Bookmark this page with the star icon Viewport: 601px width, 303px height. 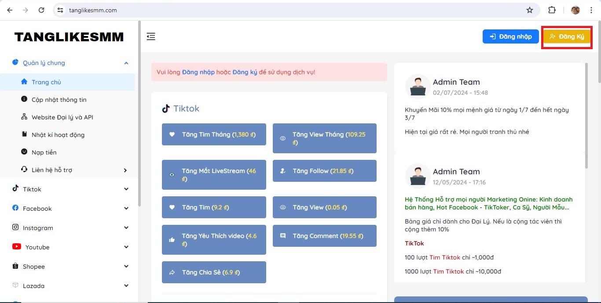530,10
